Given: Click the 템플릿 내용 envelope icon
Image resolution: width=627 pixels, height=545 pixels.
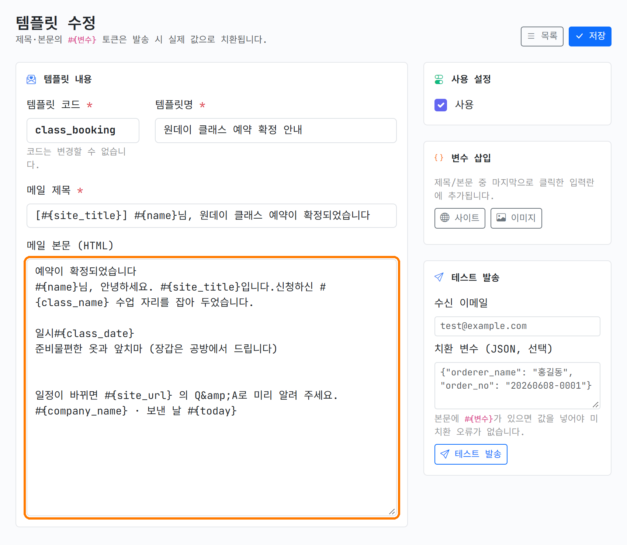Looking at the screenshot, I should [31, 79].
